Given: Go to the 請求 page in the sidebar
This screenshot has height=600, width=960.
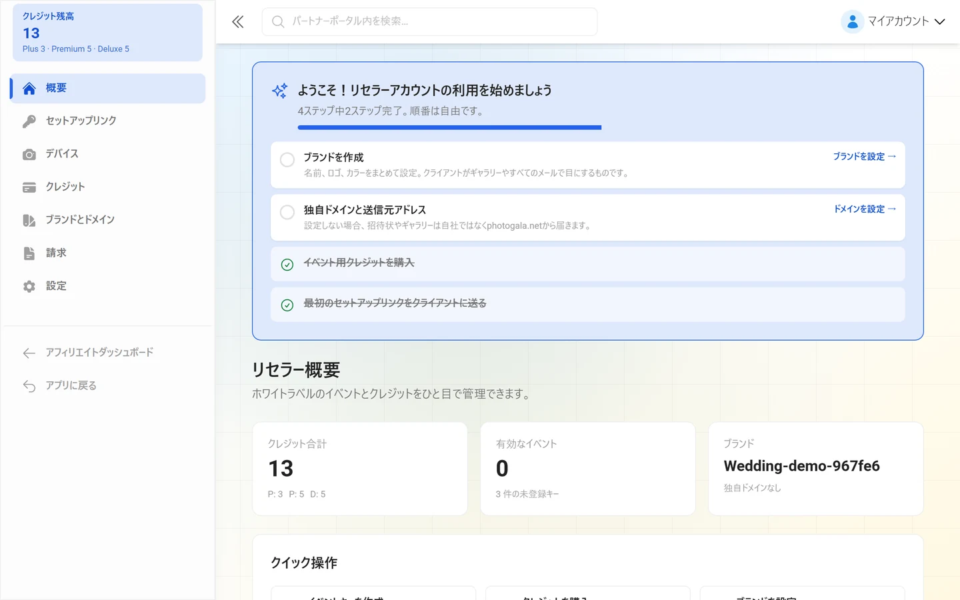Looking at the screenshot, I should 108,253.
